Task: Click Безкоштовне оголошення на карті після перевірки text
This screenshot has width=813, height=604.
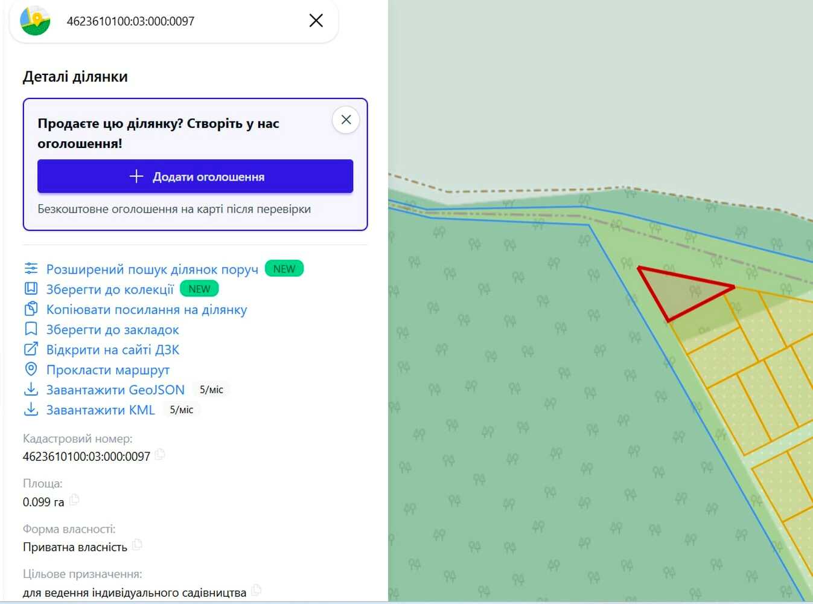Action: (x=174, y=209)
